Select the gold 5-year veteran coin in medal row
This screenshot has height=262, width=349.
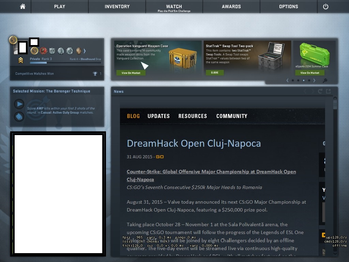(x=34, y=51)
